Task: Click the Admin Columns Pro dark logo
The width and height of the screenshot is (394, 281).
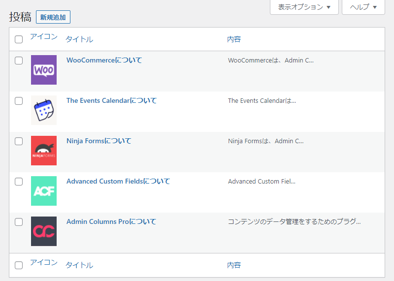Action: pos(44,231)
